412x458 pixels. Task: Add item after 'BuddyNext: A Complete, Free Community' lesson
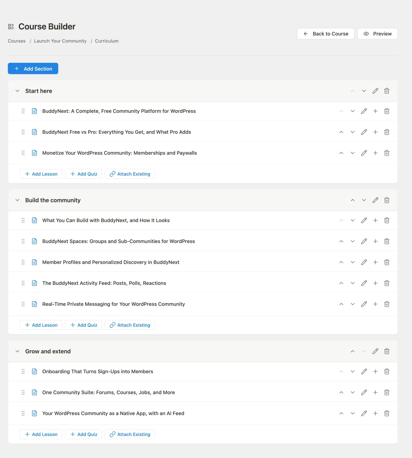375,111
